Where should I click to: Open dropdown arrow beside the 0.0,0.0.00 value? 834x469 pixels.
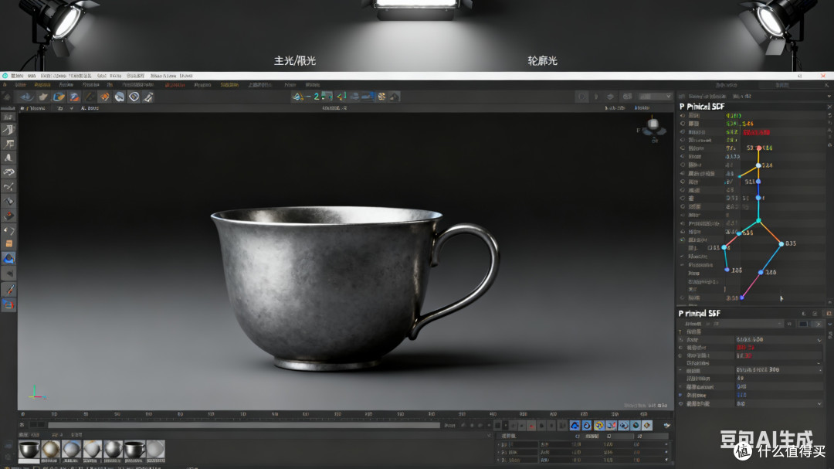(x=819, y=340)
